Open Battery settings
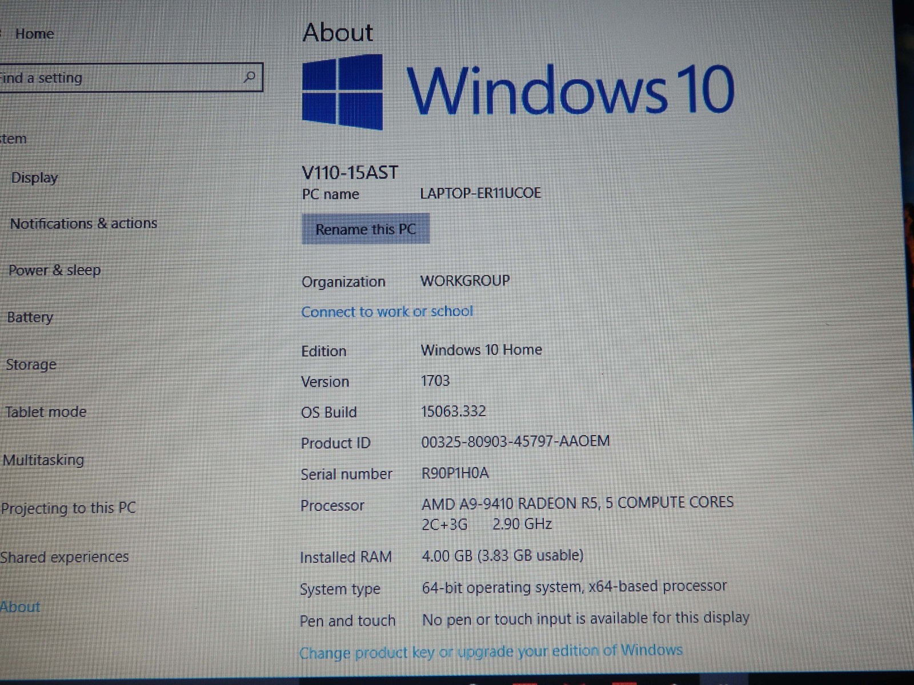This screenshot has width=914, height=685. [x=30, y=317]
